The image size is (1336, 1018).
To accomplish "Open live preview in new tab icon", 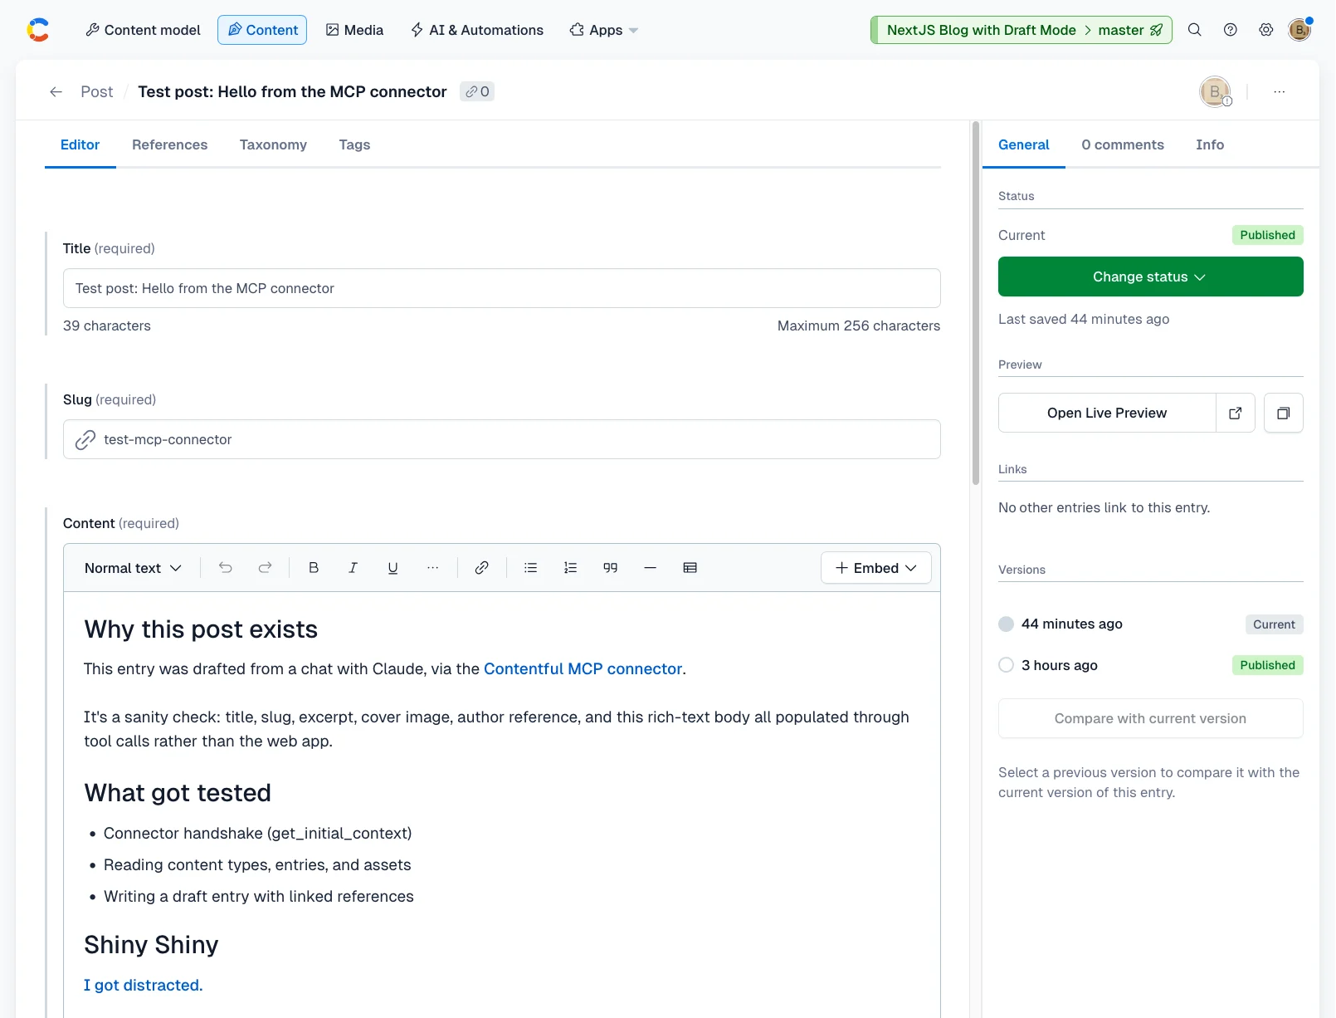I will click(x=1236, y=413).
